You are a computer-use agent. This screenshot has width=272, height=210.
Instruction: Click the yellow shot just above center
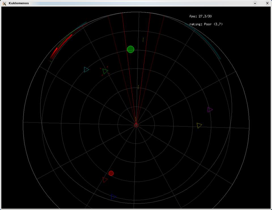click(138, 87)
